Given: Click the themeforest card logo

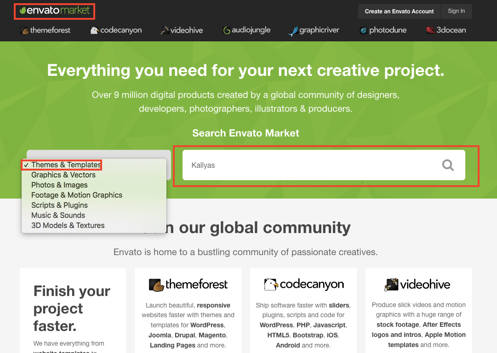Looking at the screenshot, I should [188, 285].
